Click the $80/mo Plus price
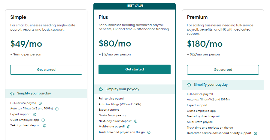The image size is (270, 140). [115, 43]
